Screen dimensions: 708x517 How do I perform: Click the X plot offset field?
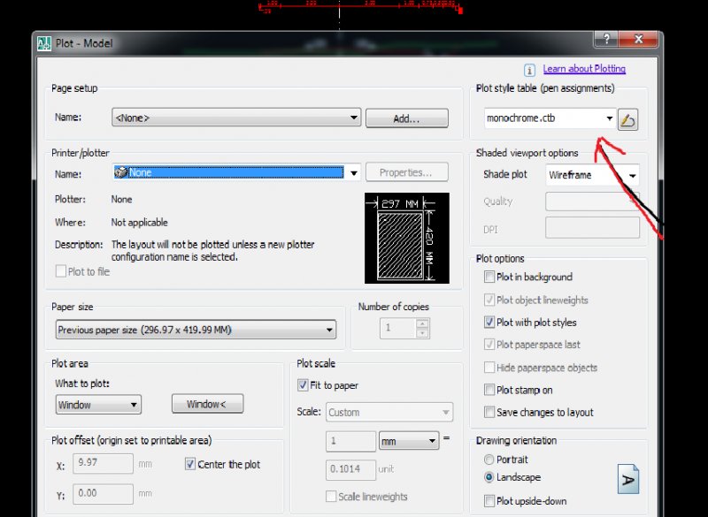click(x=103, y=463)
